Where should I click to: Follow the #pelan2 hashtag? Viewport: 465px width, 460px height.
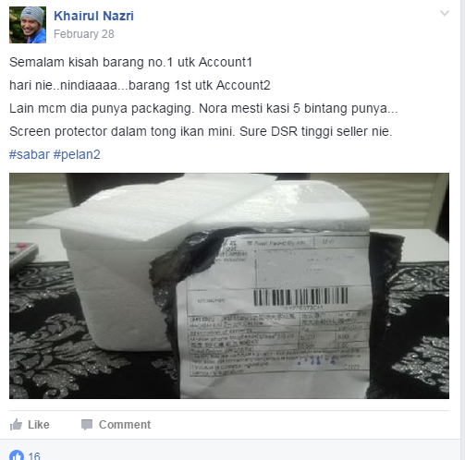[x=77, y=154]
